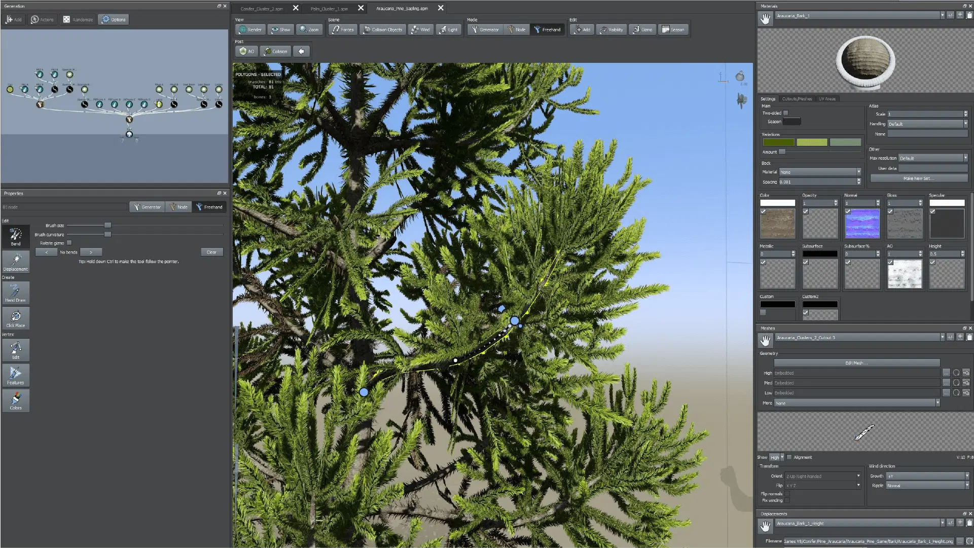974x548 pixels.
Task: Open the vertex Features tool
Action: [x=15, y=375]
